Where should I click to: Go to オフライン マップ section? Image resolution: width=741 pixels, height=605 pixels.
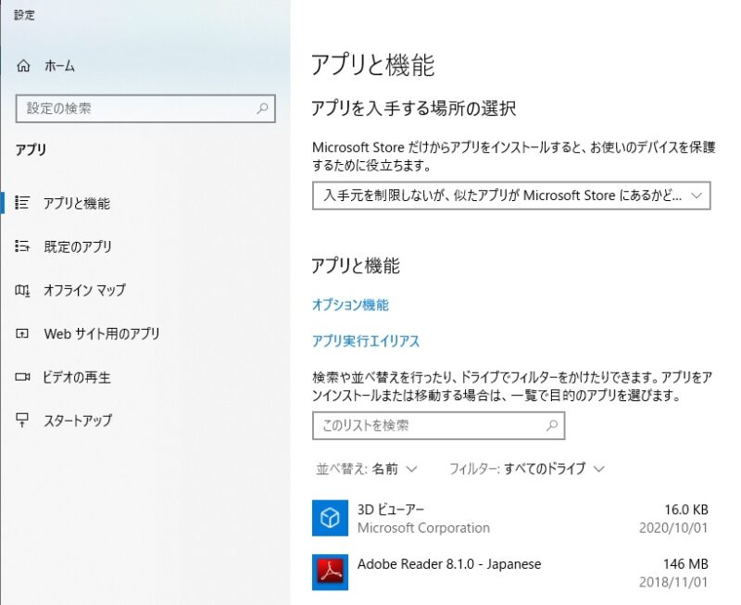click(84, 290)
